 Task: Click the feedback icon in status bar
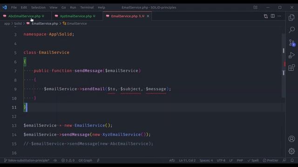click(284, 161)
